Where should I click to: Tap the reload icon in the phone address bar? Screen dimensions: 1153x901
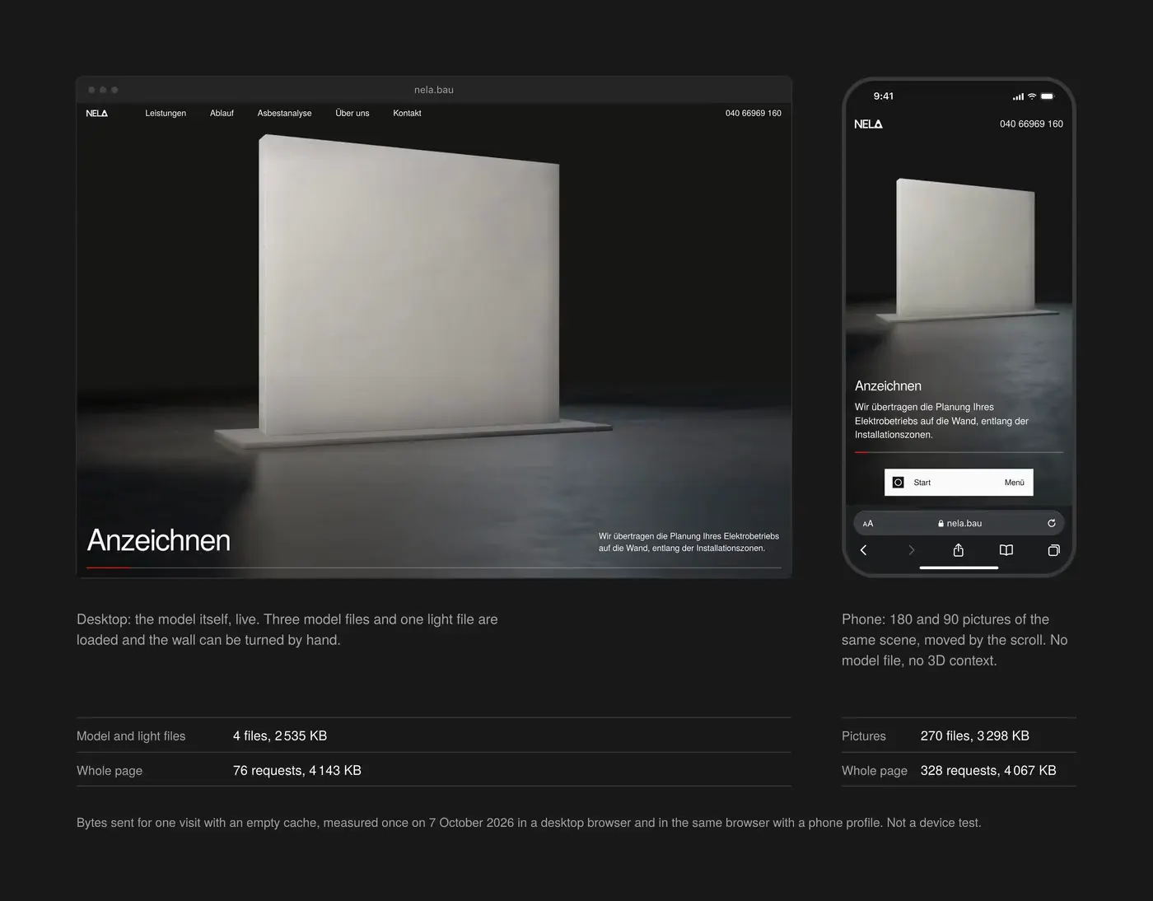1051,523
